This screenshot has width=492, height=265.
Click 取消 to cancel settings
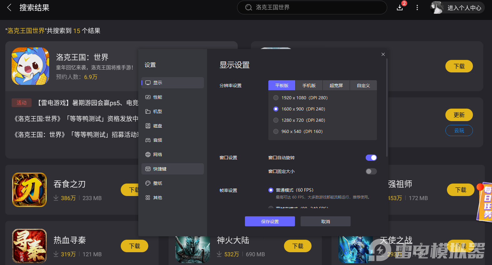coord(326,221)
